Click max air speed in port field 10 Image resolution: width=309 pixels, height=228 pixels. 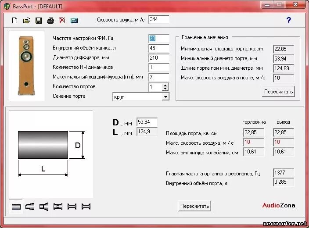tap(284, 78)
